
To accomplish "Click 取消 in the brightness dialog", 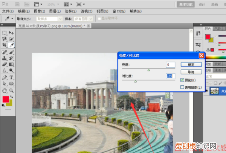I will (191, 72).
